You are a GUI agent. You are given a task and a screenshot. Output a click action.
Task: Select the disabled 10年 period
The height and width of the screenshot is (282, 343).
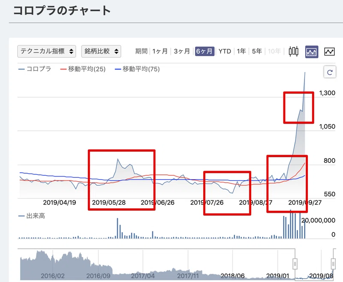[x=274, y=51]
